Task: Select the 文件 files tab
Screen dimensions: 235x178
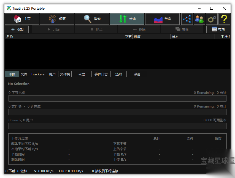Action: pyautogui.click(x=24, y=74)
